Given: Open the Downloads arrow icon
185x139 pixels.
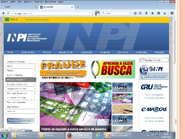Looking at the screenshot, I should click(x=146, y=13).
